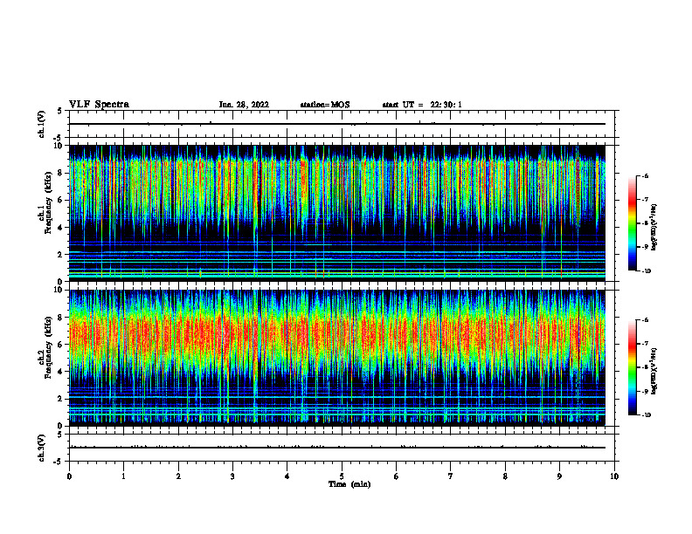The height and width of the screenshot is (534, 692).
Task: Click time axis tick label "7"
Action: (451, 476)
